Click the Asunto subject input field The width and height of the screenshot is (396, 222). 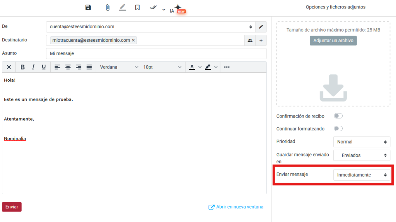pos(156,53)
